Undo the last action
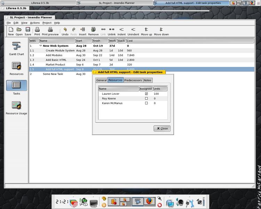Image resolution: width=261 pixels, height=209 pixels. click(x=65, y=31)
